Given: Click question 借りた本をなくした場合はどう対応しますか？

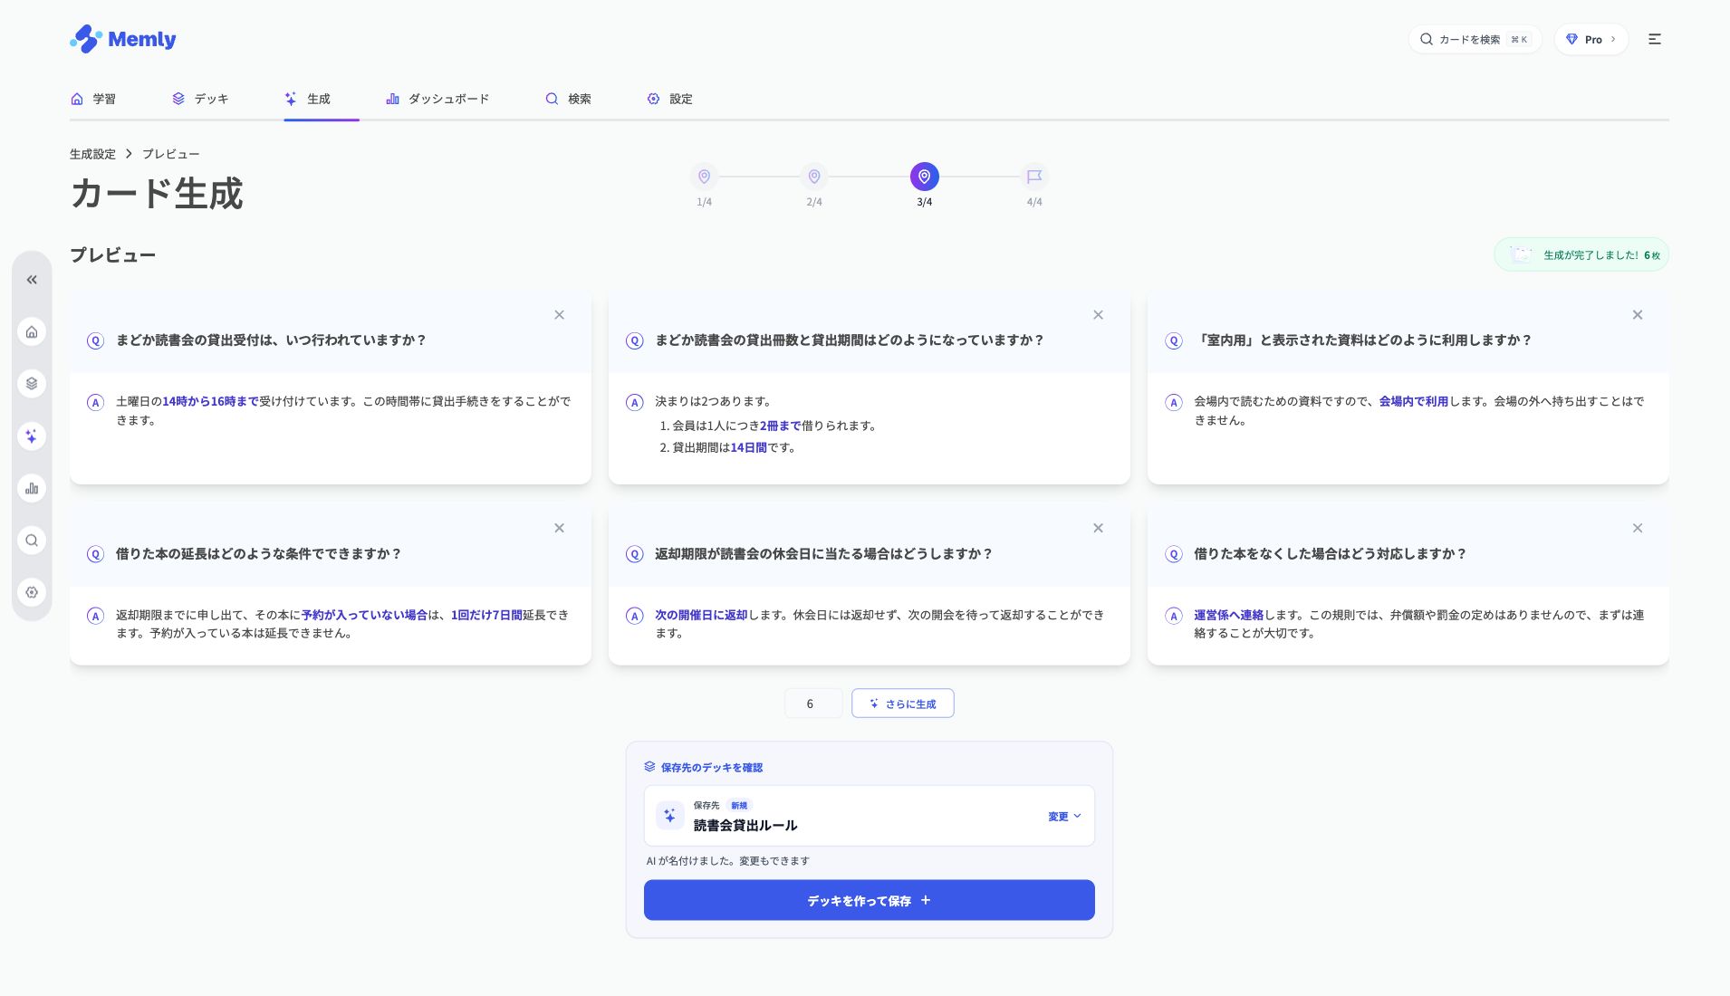Looking at the screenshot, I should pos(1330,554).
